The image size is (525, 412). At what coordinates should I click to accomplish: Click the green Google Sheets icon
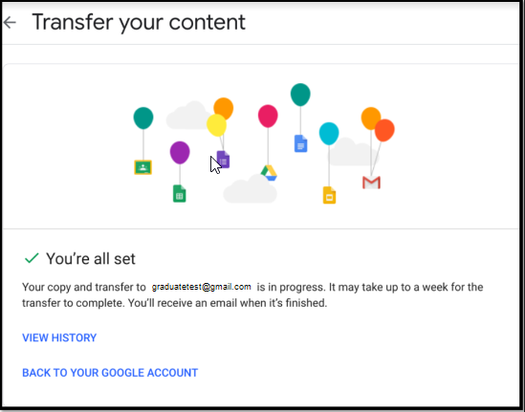tap(180, 194)
